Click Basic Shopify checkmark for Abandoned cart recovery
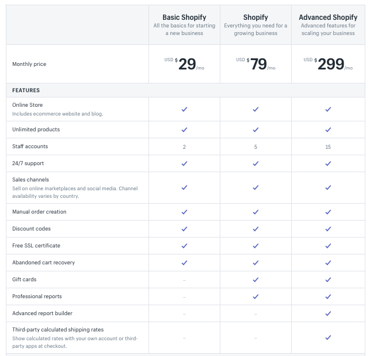370x356 pixels. tap(184, 263)
